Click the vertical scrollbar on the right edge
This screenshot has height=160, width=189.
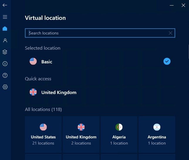(x=188, y=52)
